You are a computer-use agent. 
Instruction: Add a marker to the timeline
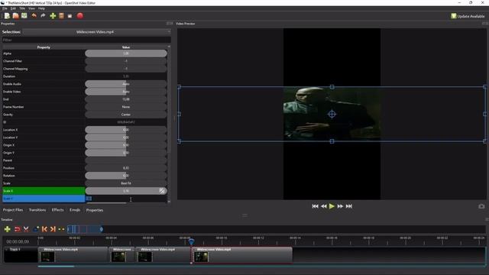[x=36, y=229]
